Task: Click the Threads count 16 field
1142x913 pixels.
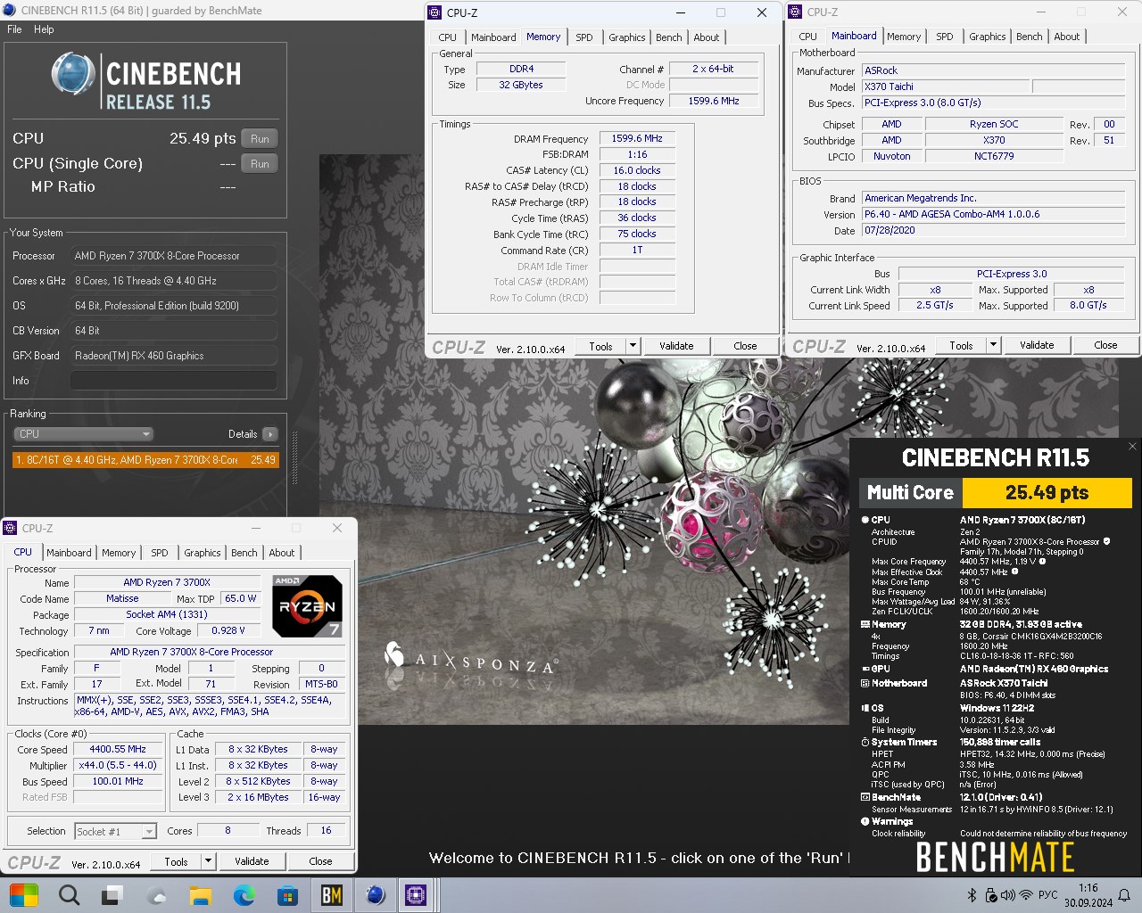Action: pyautogui.click(x=327, y=831)
